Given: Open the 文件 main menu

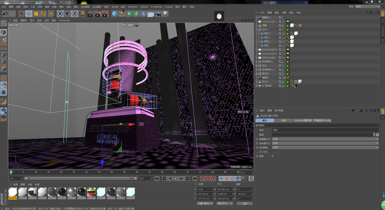Looking at the screenshot, I should click(4, 7).
